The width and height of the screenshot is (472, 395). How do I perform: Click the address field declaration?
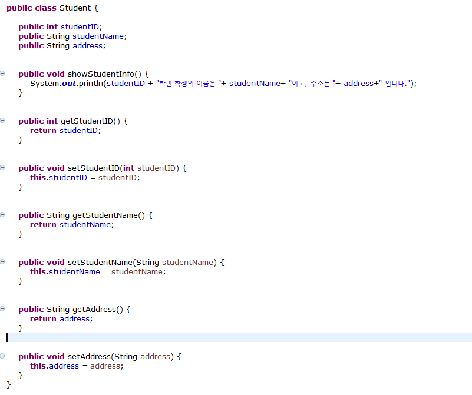88,46
